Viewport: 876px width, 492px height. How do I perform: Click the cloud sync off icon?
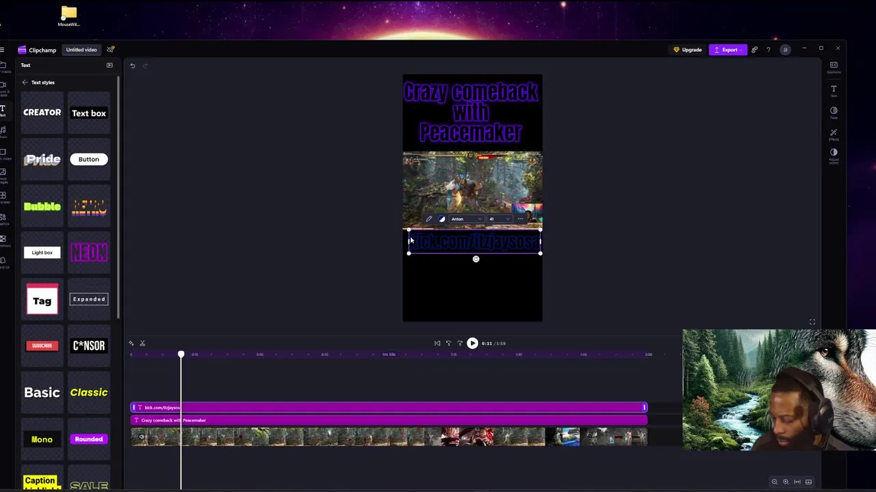[110, 49]
